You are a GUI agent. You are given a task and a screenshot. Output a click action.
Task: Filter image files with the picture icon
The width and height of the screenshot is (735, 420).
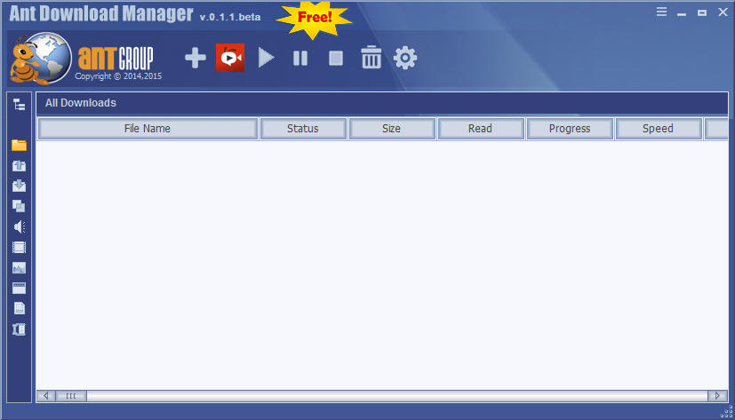pyautogui.click(x=20, y=268)
